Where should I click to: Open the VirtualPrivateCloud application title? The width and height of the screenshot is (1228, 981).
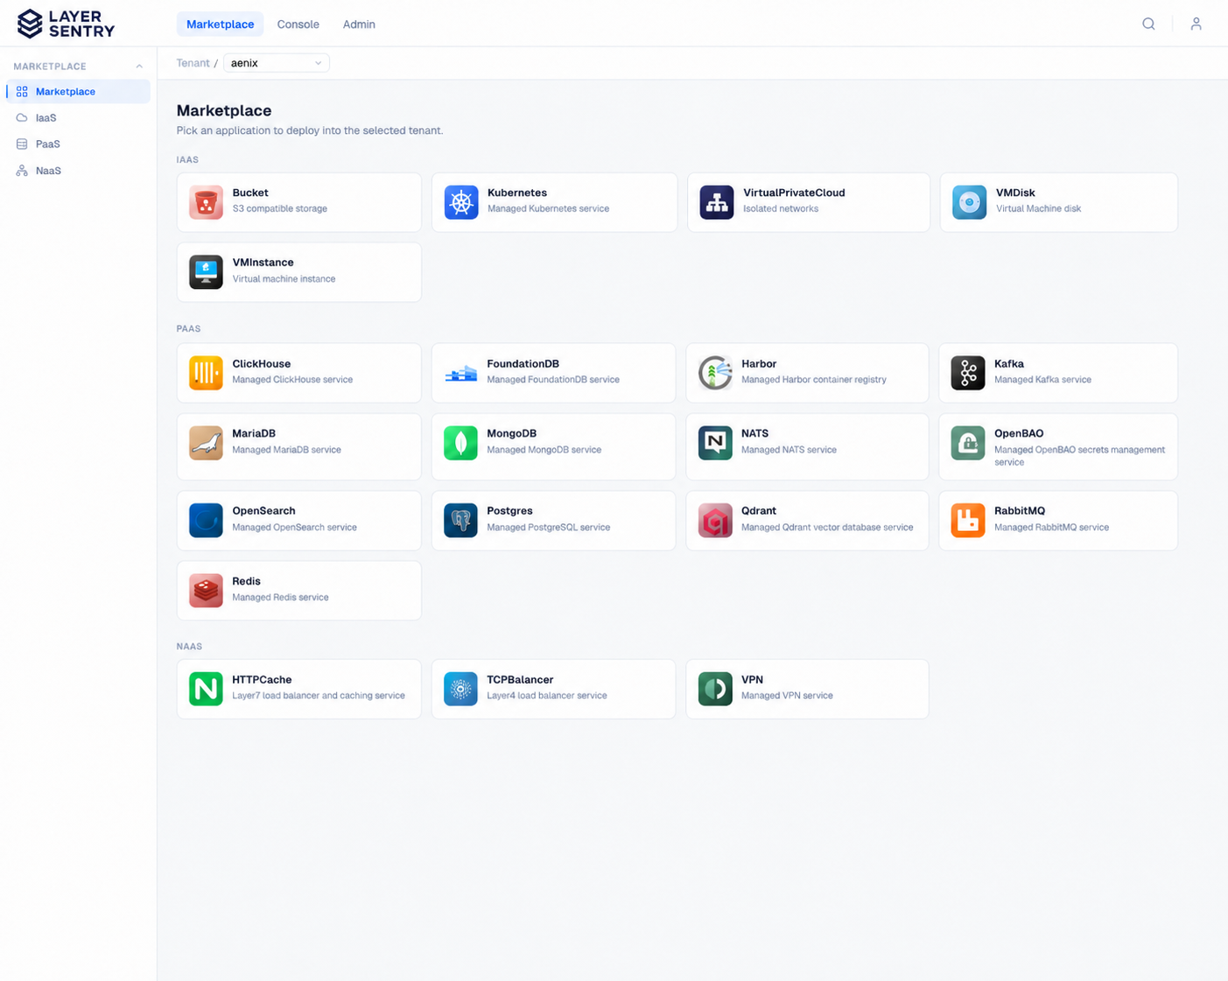click(794, 193)
